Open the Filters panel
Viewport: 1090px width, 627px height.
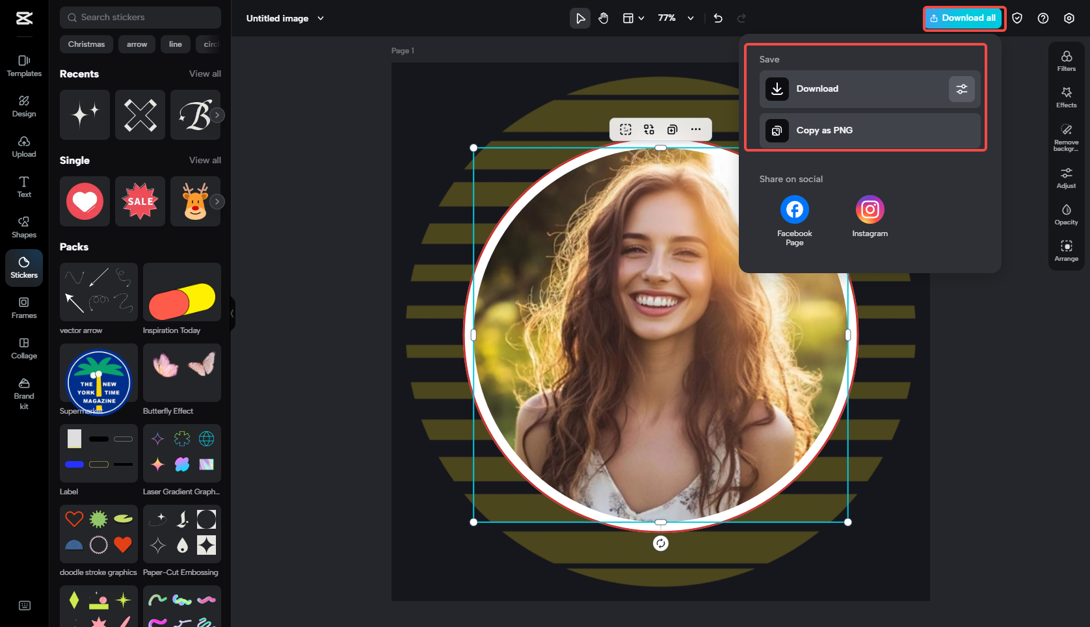tap(1066, 60)
